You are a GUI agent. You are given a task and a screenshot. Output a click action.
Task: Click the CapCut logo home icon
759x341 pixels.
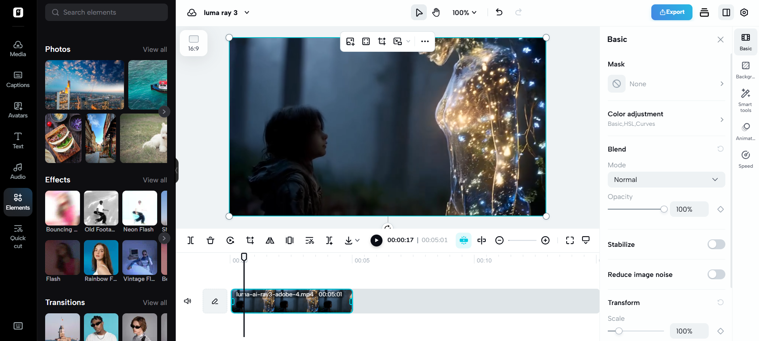[18, 13]
